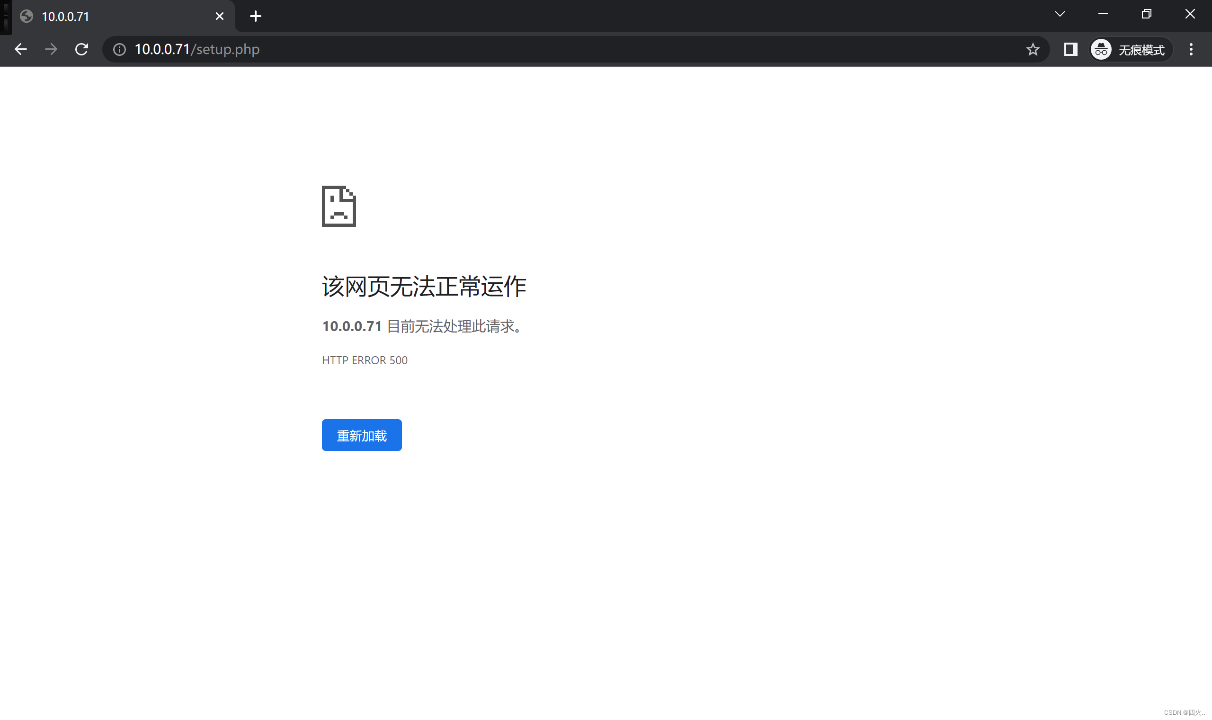Close the browser window
This screenshot has width=1212, height=720.
(x=1190, y=14)
